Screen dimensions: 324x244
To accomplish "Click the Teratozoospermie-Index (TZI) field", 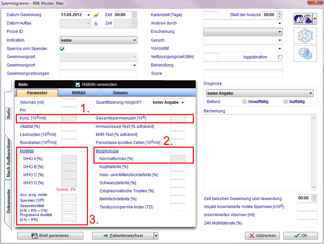I will (x=178, y=207).
